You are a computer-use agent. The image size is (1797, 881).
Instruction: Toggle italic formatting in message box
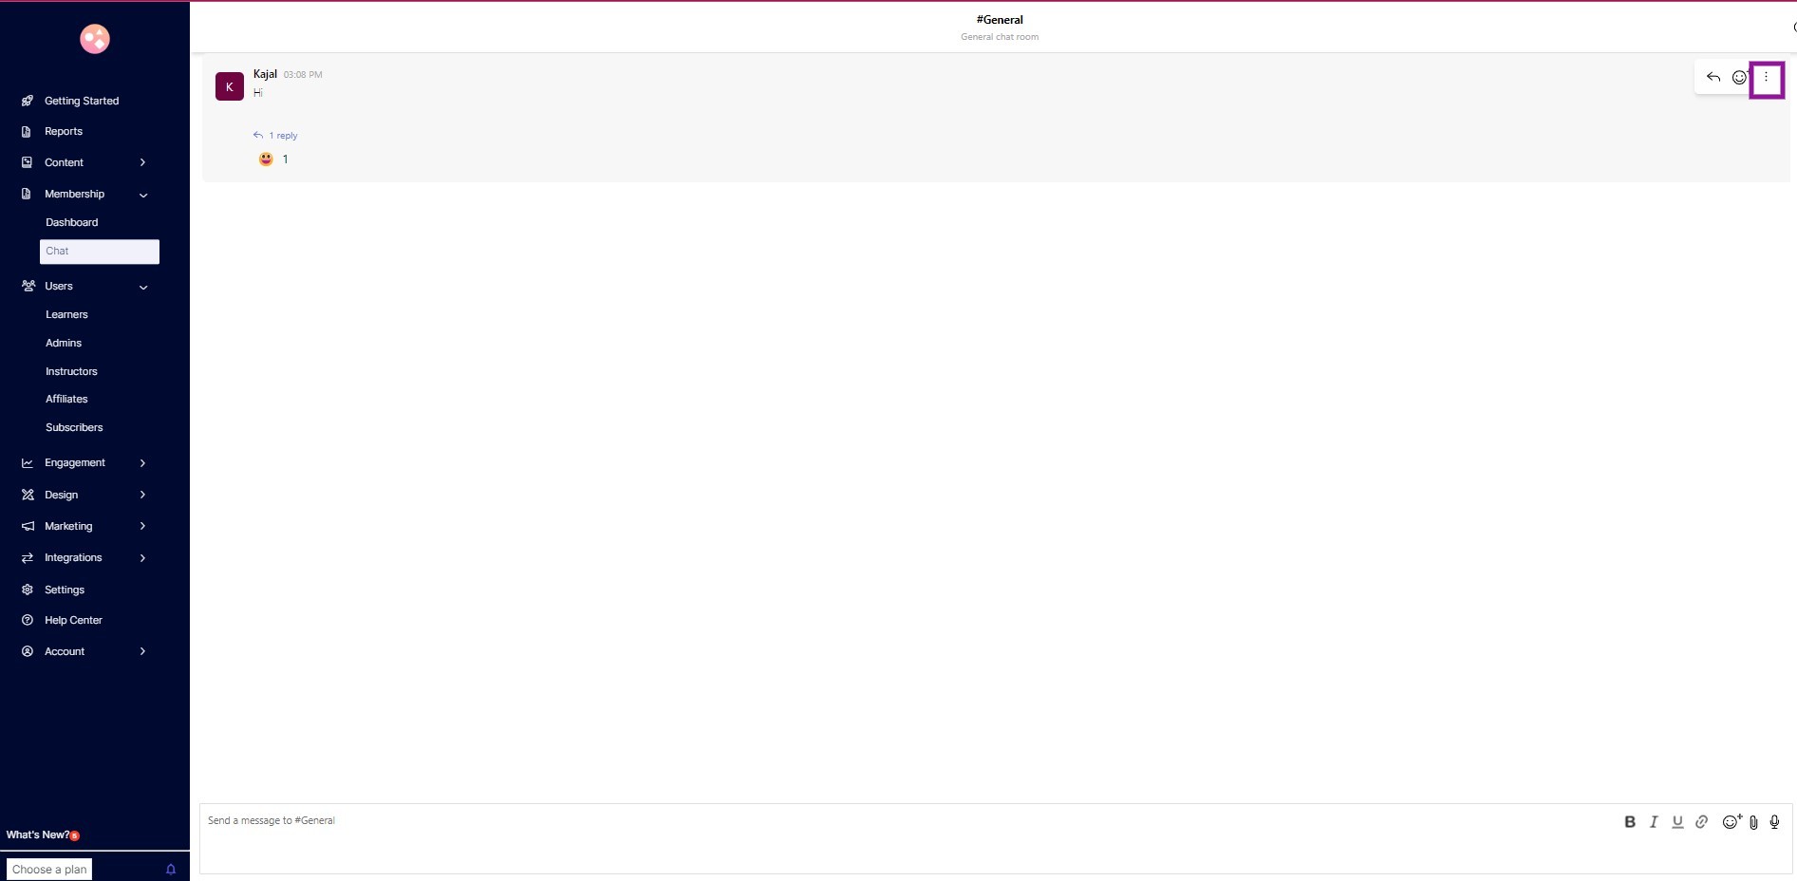pyautogui.click(x=1654, y=822)
